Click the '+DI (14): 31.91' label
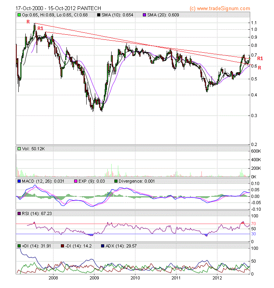 point(36,246)
